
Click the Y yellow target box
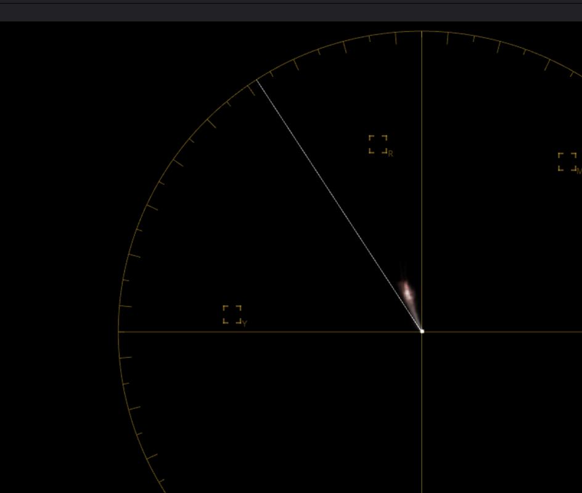tap(232, 314)
